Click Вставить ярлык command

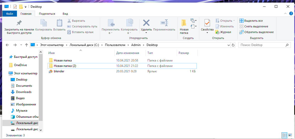(81, 32)
